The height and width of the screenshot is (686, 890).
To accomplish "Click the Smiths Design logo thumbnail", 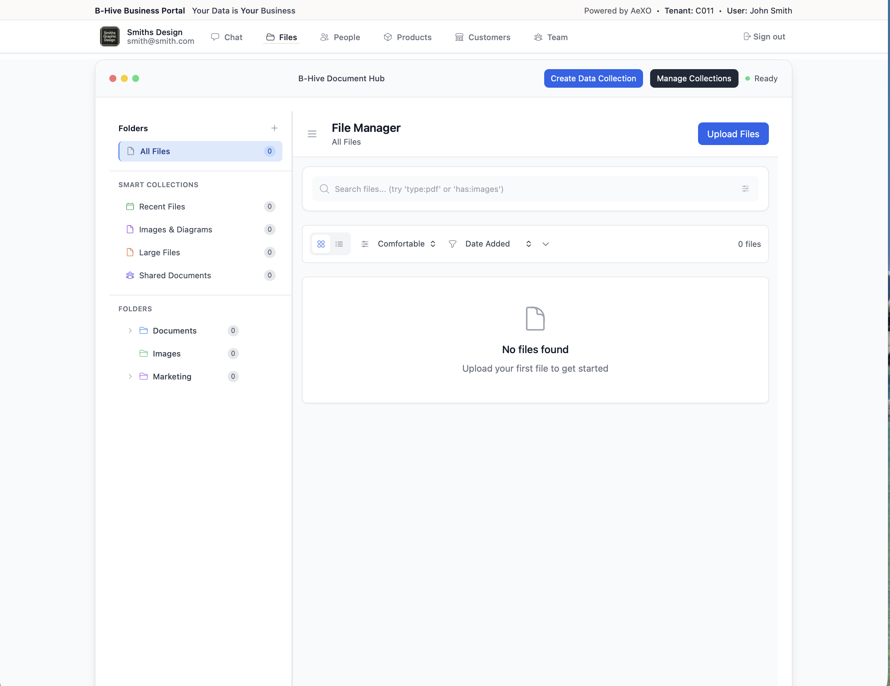I will tap(110, 37).
